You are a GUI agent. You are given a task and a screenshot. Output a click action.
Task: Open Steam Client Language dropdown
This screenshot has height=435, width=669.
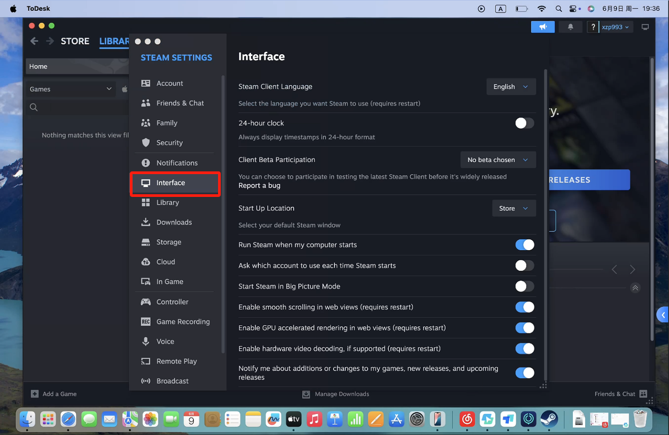[x=511, y=87]
